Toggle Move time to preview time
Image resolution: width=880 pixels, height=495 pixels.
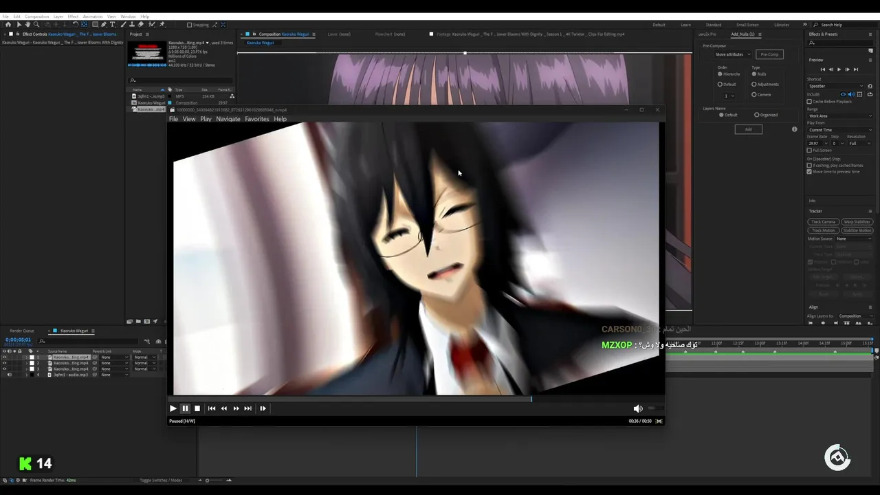[809, 172]
